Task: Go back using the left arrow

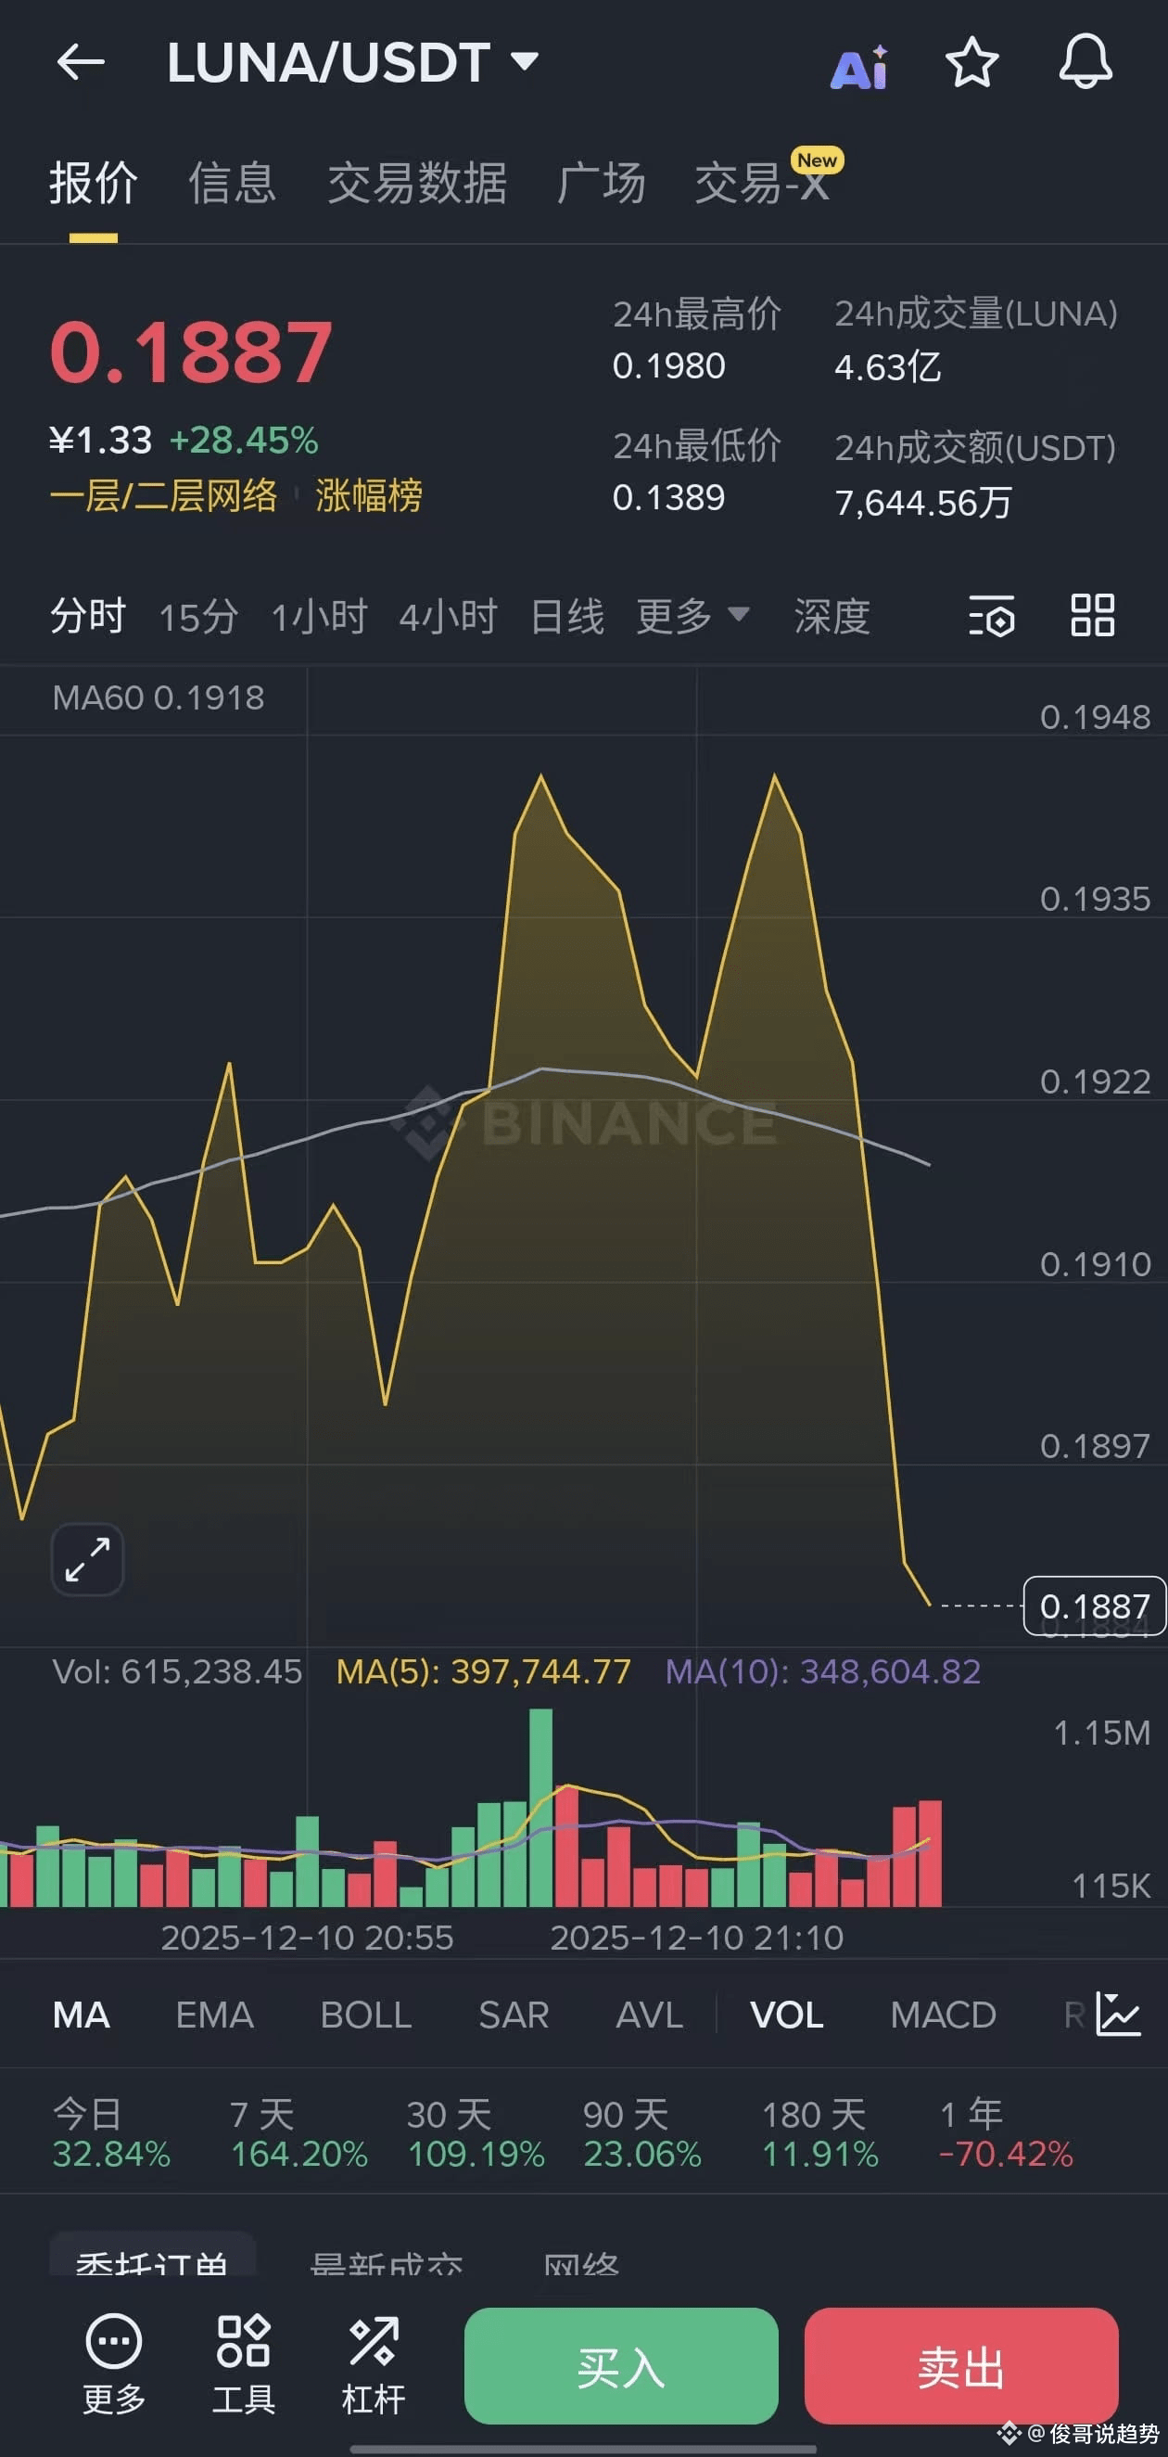Action: pos(81,63)
